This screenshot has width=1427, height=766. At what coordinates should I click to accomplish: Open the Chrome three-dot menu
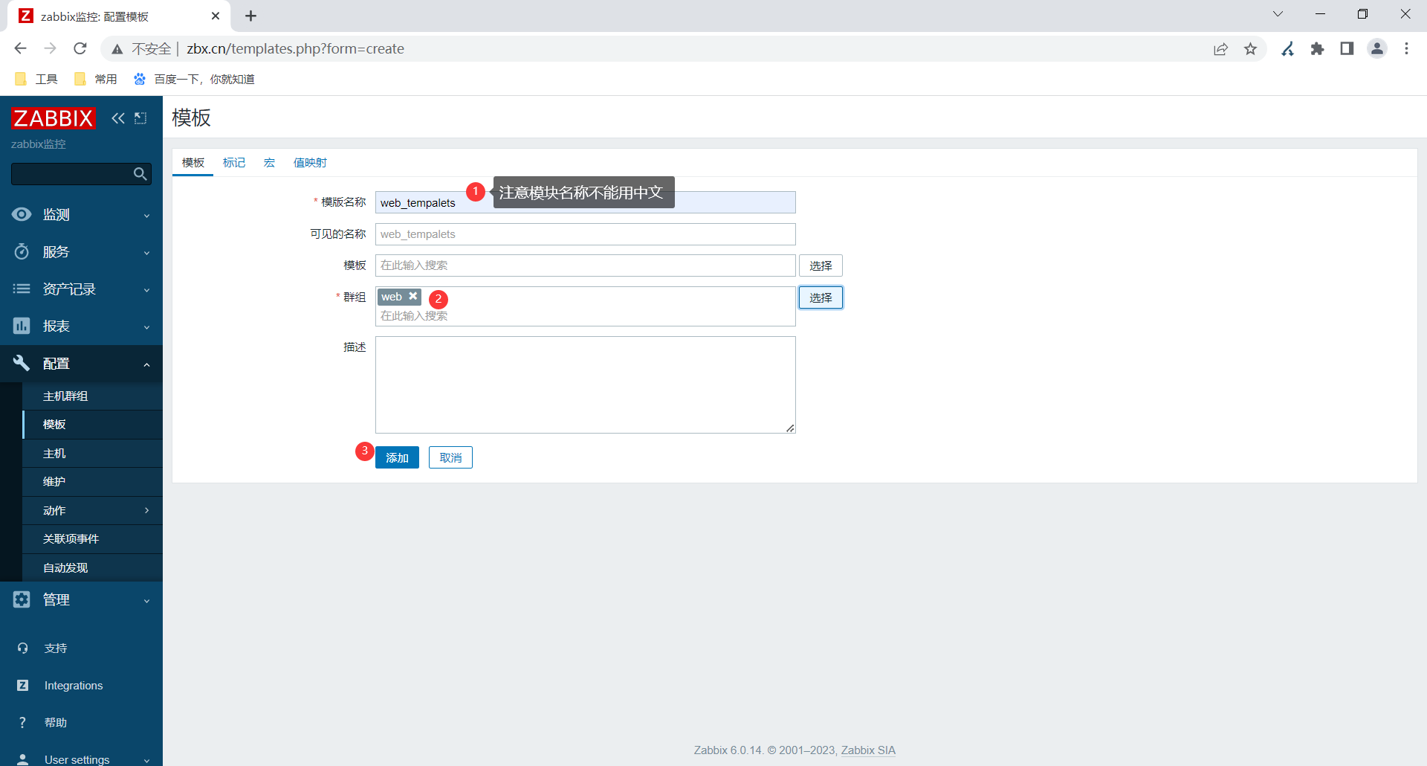tap(1406, 49)
